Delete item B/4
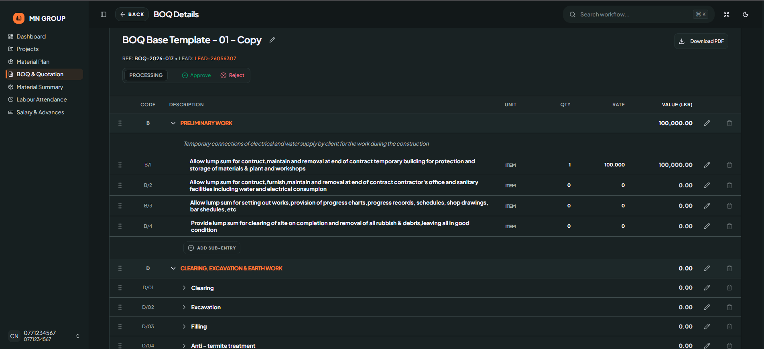Viewport: 764px width, 349px height. click(x=729, y=226)
